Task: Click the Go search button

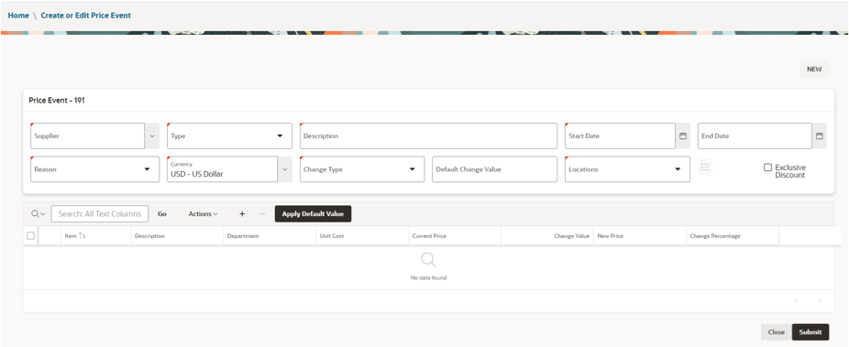Action: [x=162, y=214]
